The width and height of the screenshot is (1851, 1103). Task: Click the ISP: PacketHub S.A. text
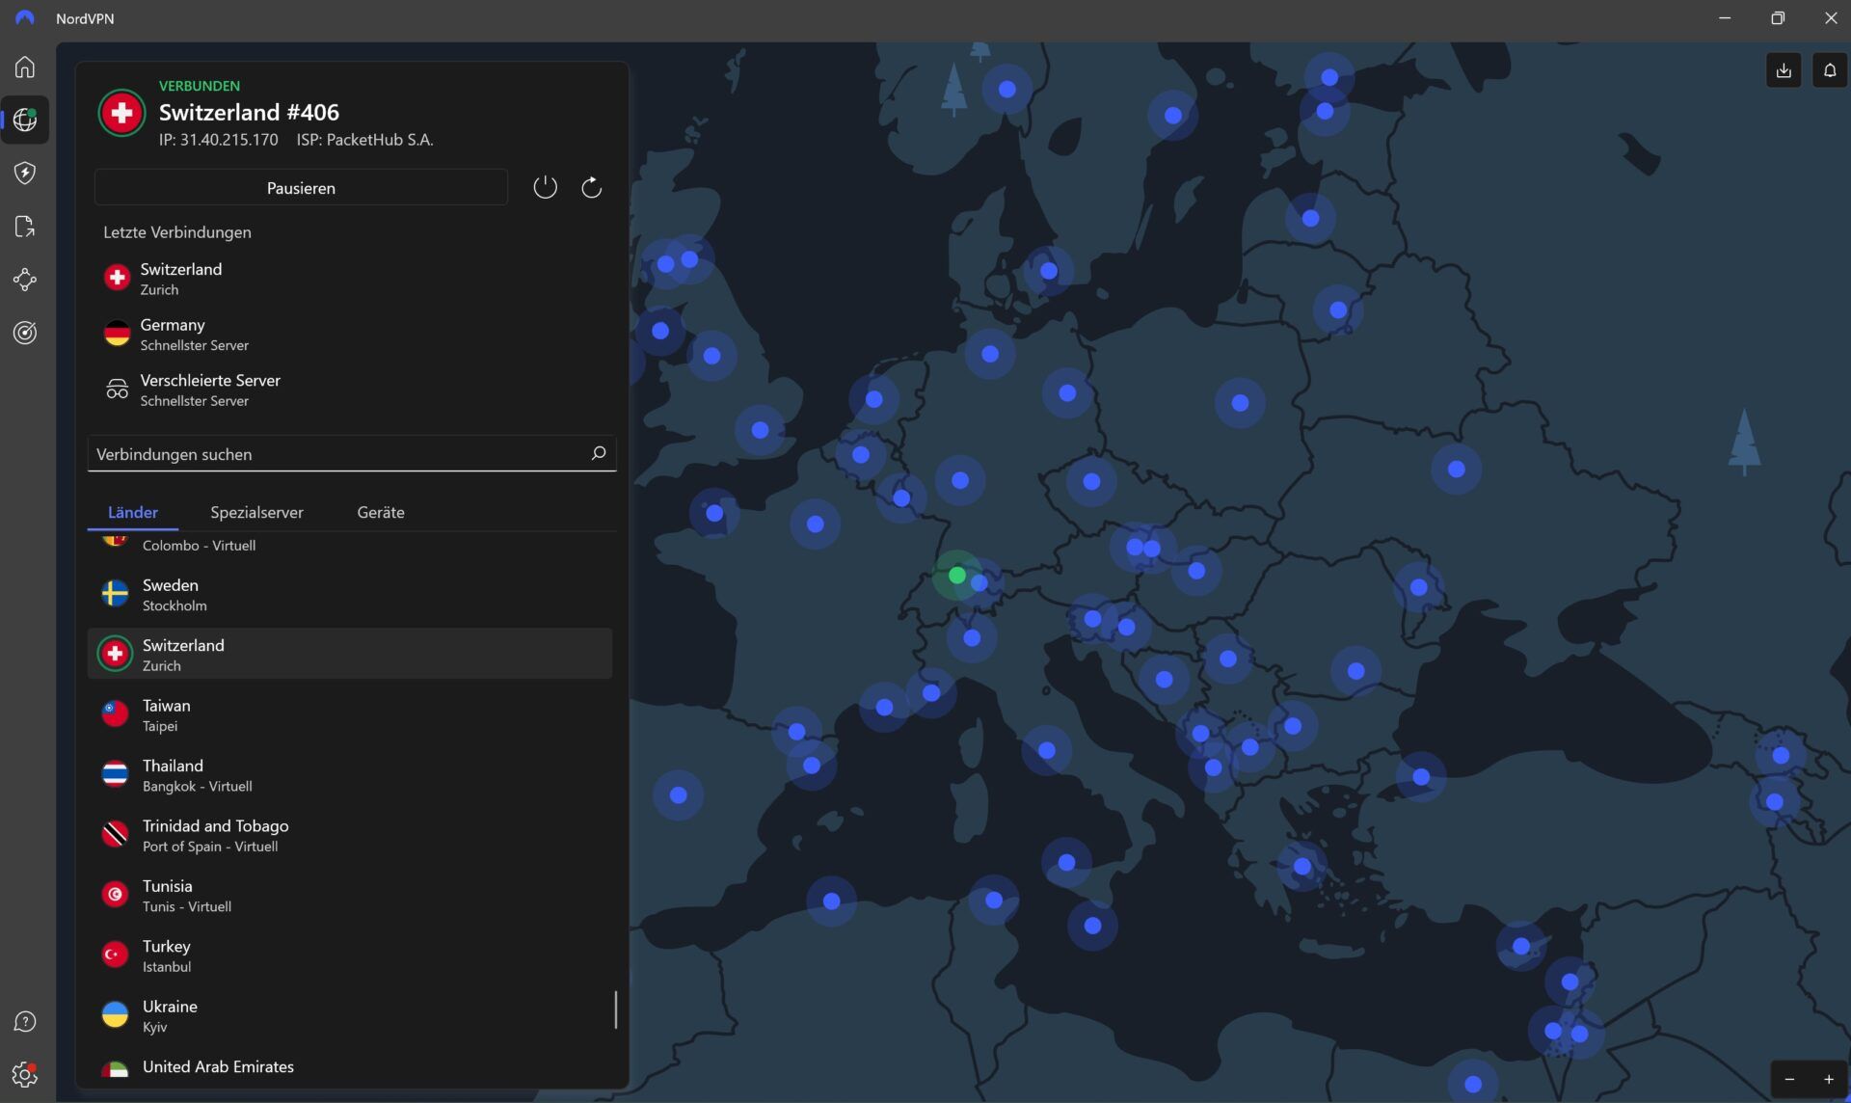[364, 140]
